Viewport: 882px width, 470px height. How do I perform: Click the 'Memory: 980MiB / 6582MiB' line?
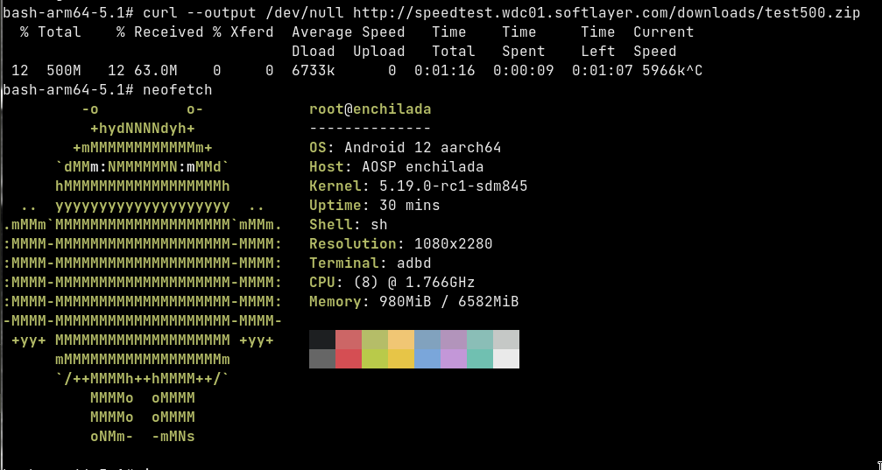pos(414,301)
